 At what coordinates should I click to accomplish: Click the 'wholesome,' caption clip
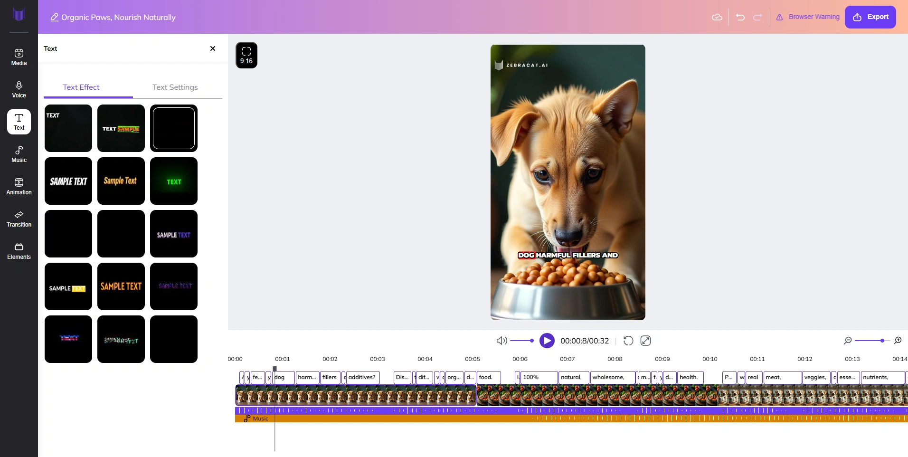(x=613, y=377)
